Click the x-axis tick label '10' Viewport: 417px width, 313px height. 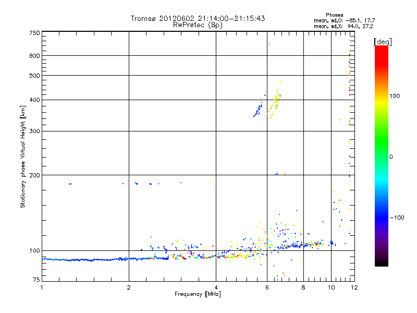click(x=332, y=287)
